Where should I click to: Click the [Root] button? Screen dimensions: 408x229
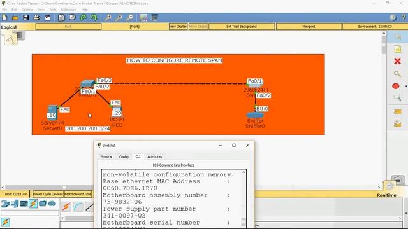click(135, 27)
